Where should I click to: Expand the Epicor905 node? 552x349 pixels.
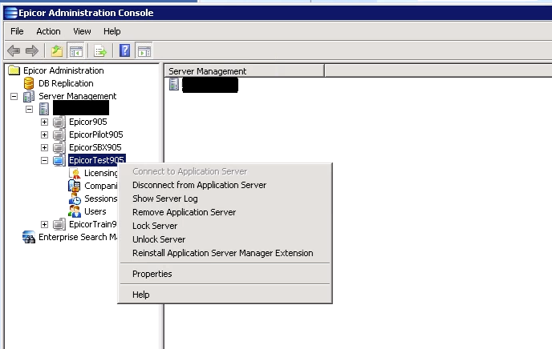pyautogui.click(x=44, y=122)
